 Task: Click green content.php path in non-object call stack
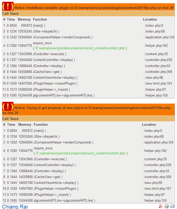pos(81,153)
